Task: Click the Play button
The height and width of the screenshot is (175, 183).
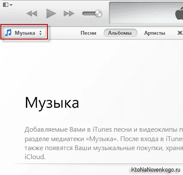Action: tap(51, 13)
